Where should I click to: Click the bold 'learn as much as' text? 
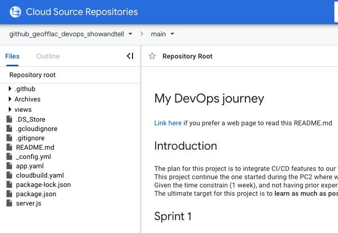coord(301,194)
